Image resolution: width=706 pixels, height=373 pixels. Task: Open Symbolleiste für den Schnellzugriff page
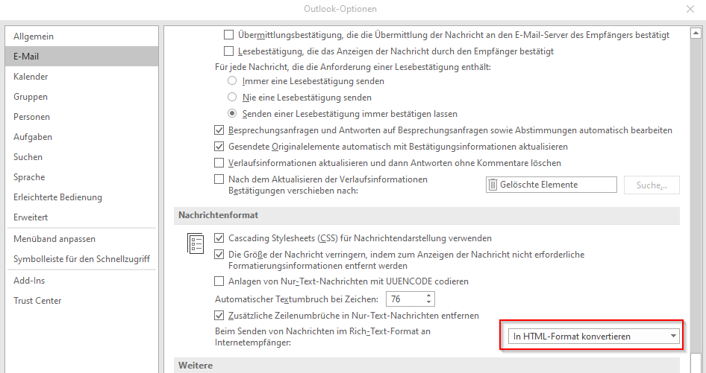coord(81,259)
